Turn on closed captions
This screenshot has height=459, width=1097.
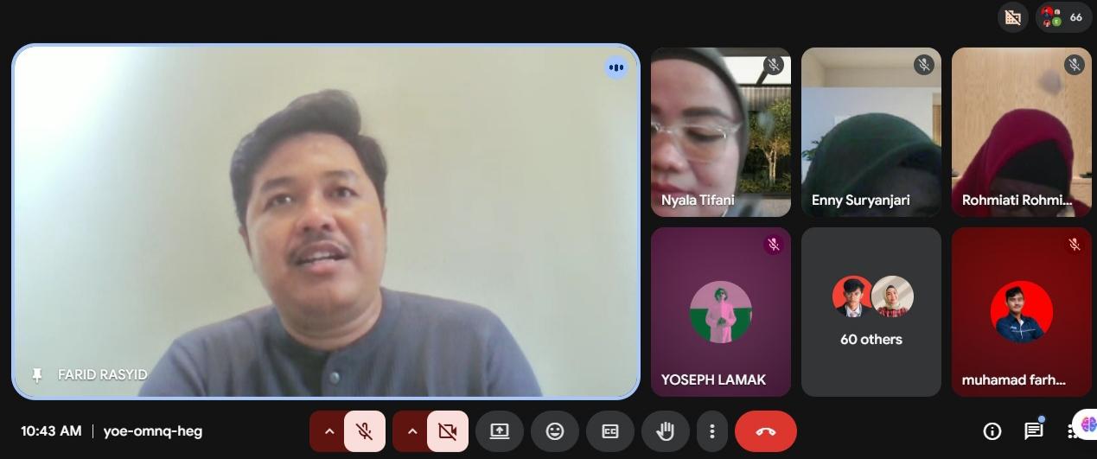click(x=610, y=431)
